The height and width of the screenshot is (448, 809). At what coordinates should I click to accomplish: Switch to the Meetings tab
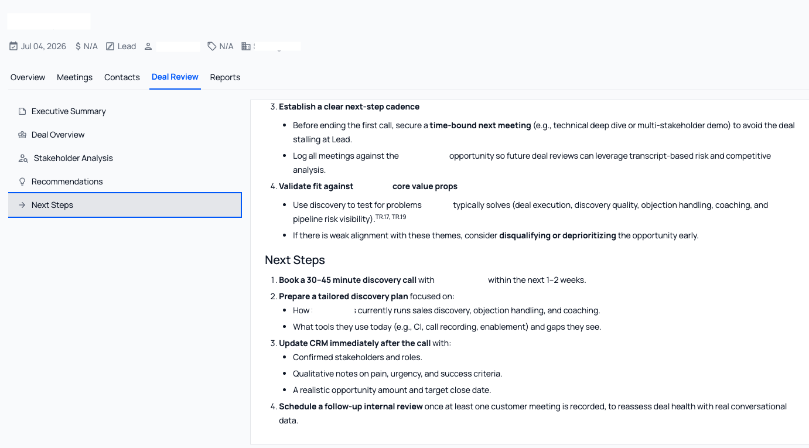[74, 77]
